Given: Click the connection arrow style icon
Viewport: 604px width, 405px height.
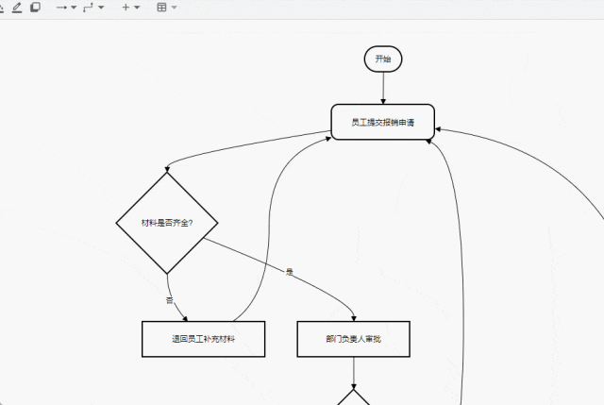Looking at the screenshot, I should tap(61, 8).
